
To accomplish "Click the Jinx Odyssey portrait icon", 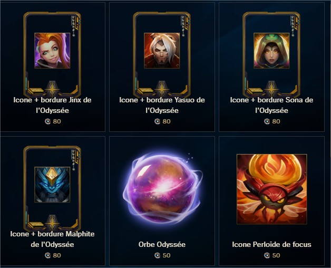I will (x=52, y=51).
